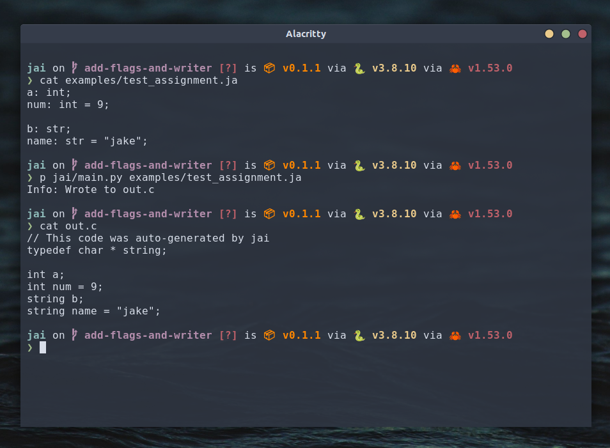This screenshot has height=448, width=610.
Task: Click the python snake icon in last prompt
Action: point(359,336)
